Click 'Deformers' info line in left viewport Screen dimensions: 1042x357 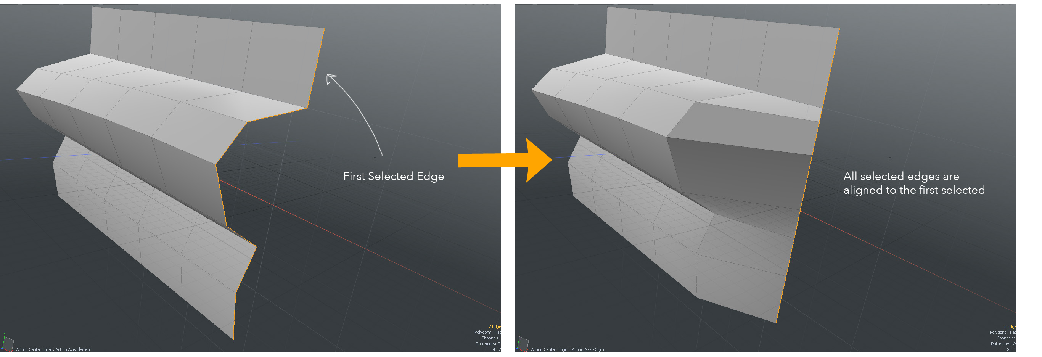[x=488, y=344]
